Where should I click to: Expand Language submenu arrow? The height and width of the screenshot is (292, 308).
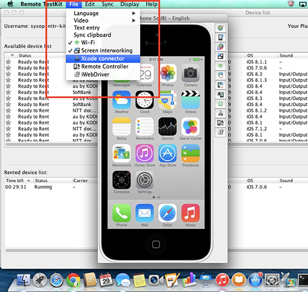coord(133,13)
